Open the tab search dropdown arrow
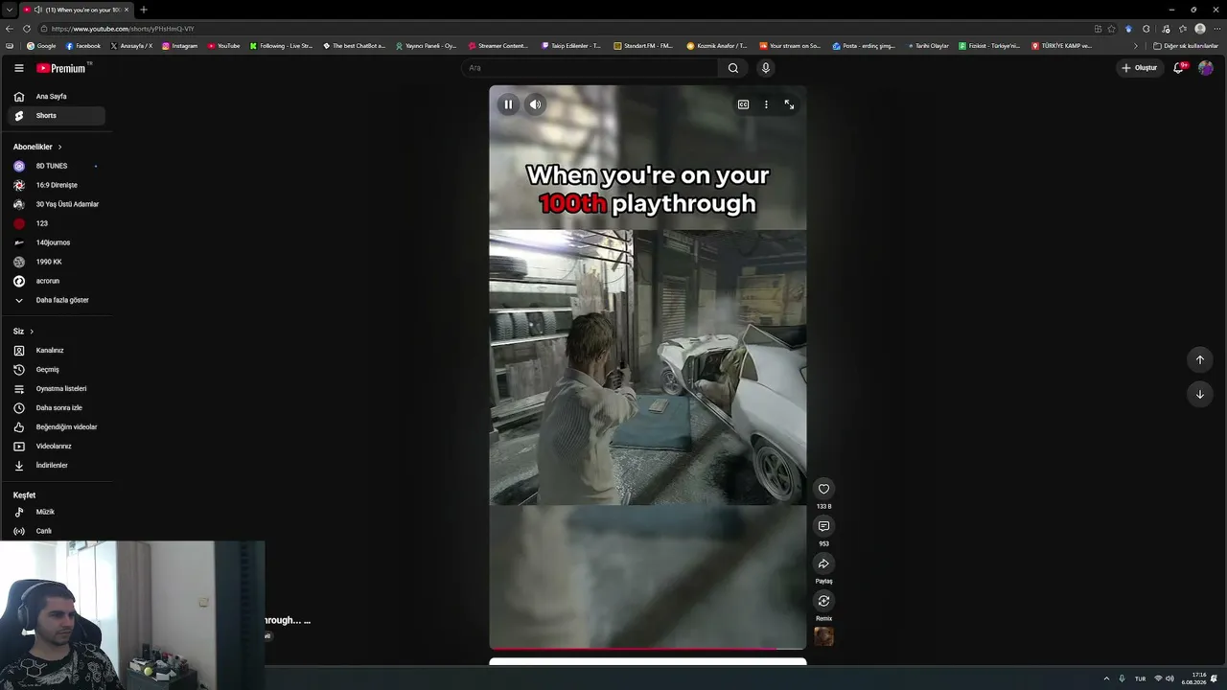Viewport: 1227px width, 690px height. pyautogui.click(x=9, y=10)
